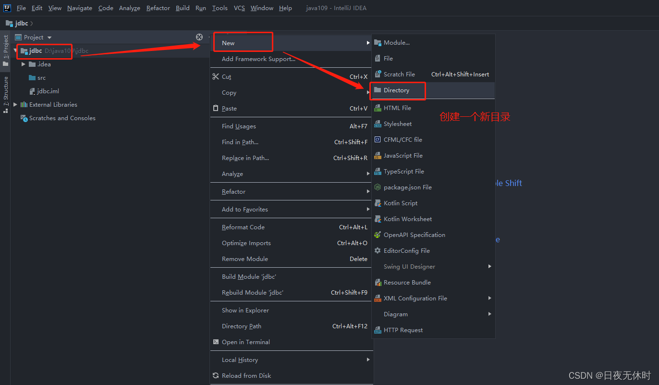Expand the XML Configuration File submenu arrow
The height and width of the screenshot is (385, 659).
pyautogui.click(x=490, y=298)
